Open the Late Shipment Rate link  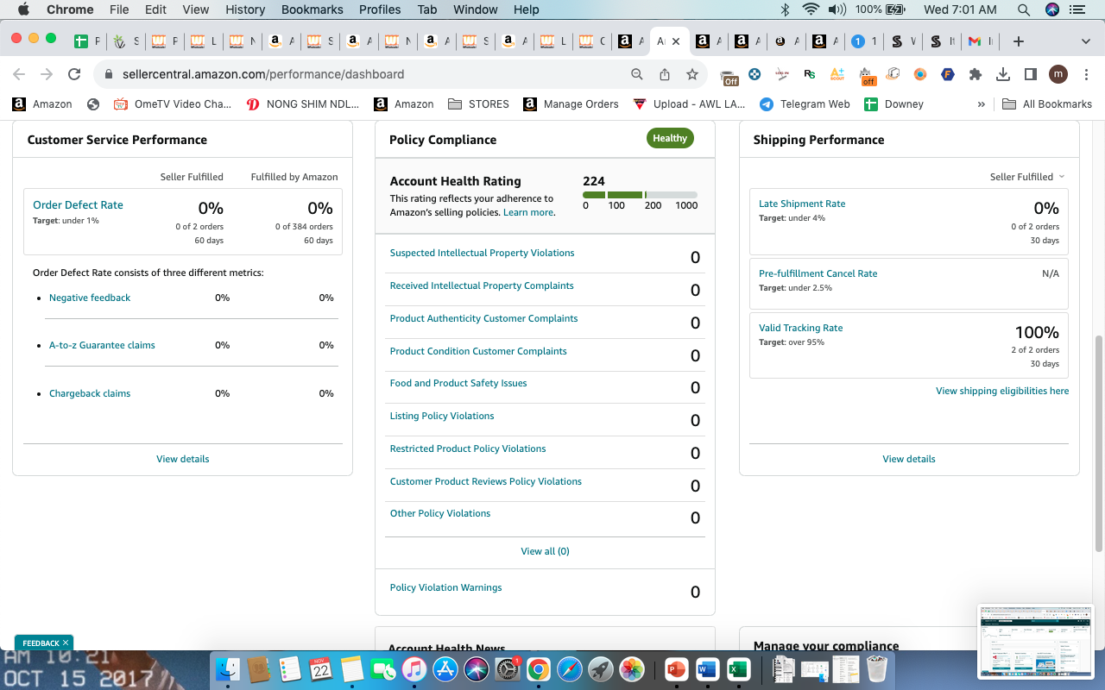click(x=802, y=204)
